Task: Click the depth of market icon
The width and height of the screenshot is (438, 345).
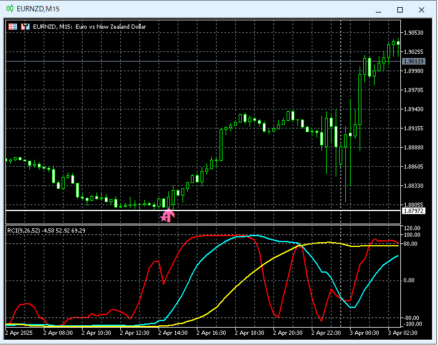Action: click(25, 26)
